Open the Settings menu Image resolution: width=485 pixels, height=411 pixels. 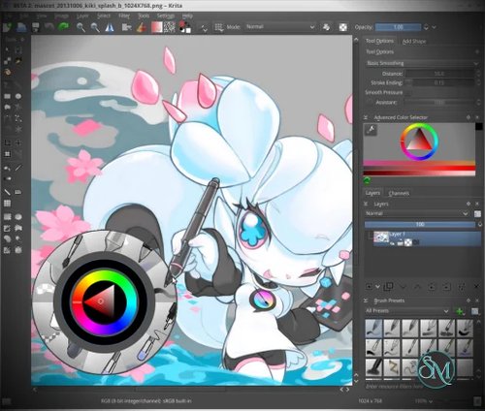click(x=166, y=16)
